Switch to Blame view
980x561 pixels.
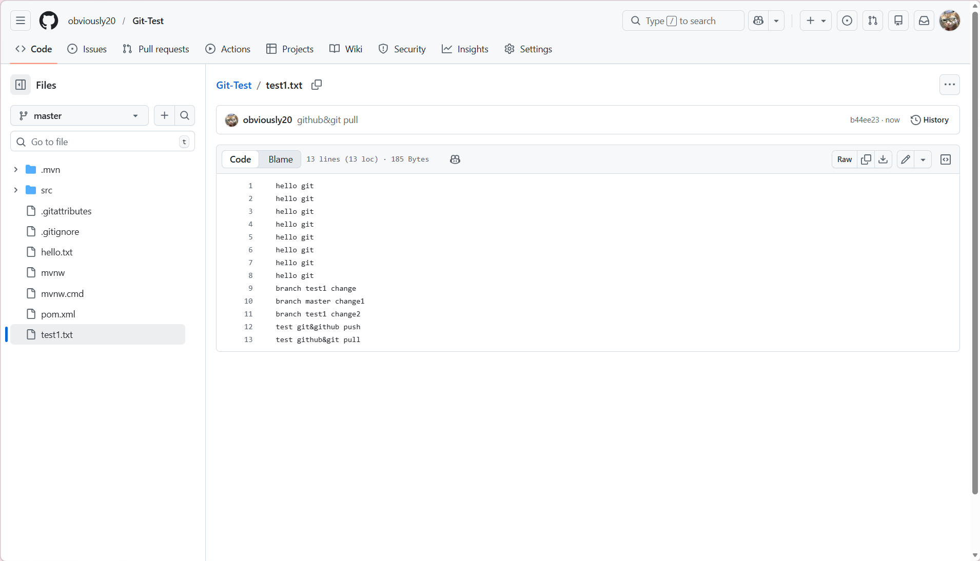tap(280, 159)
